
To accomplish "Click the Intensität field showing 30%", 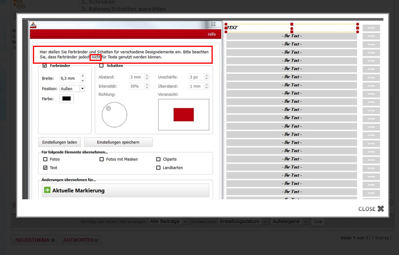I will (x=137, y=86).
